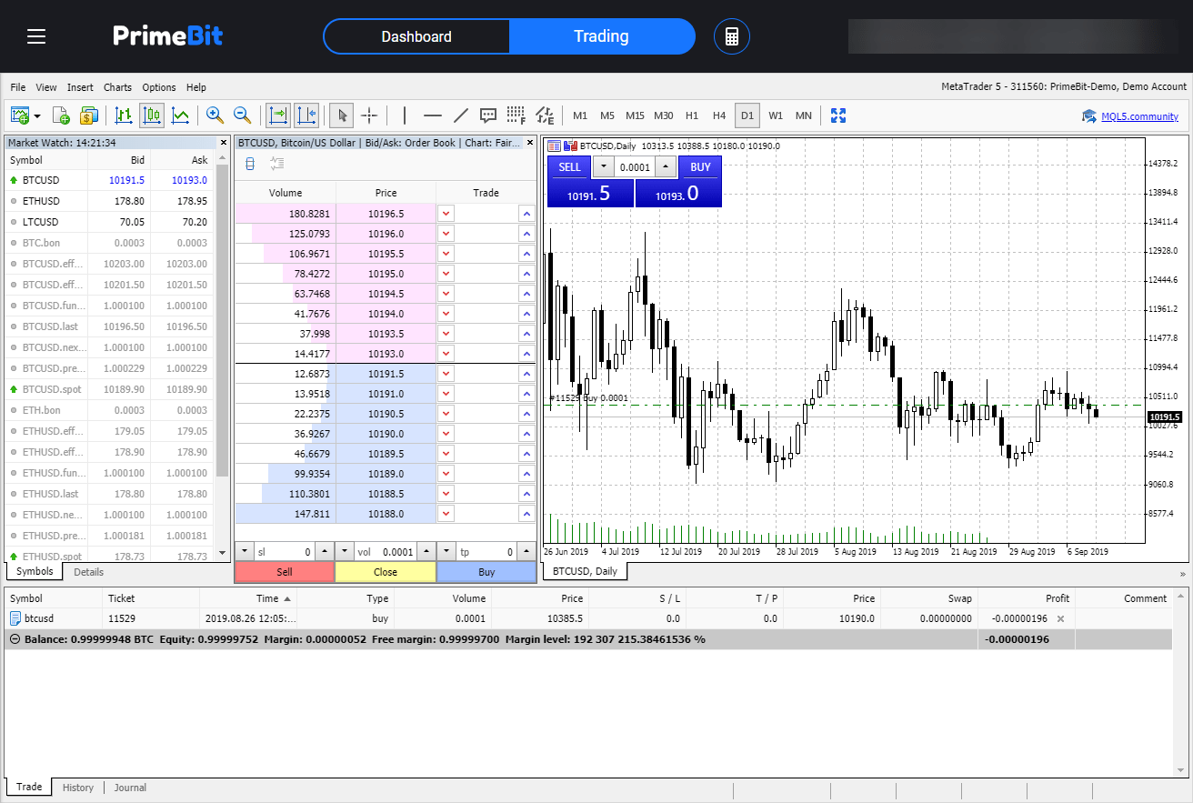Set timeframe to H1
The image size is (1193, 803).
point(692,115)
